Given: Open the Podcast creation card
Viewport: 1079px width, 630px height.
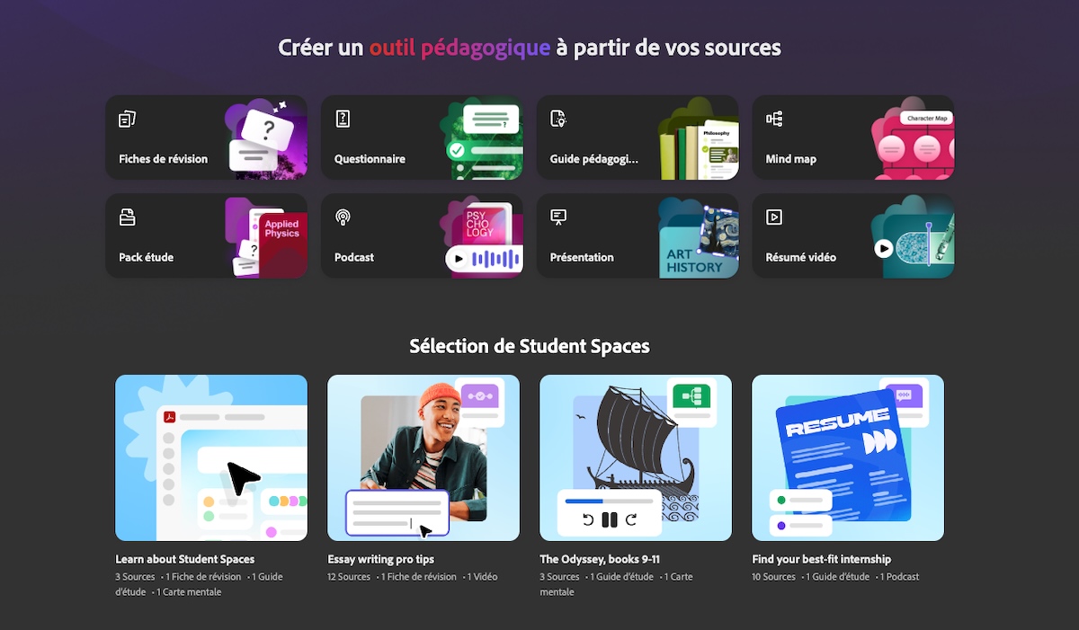Looking at the screenshot, I should click(x=422, y=236).
